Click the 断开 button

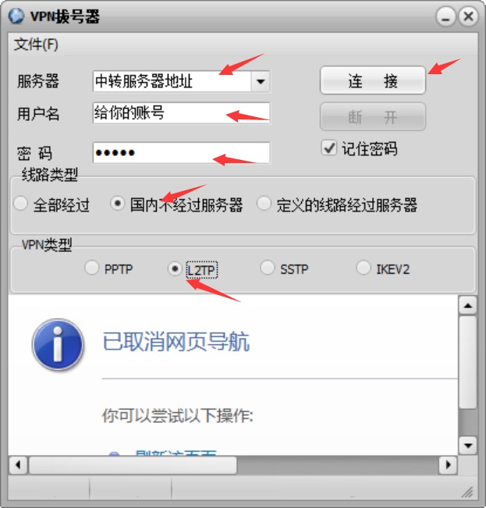(373, 116)
